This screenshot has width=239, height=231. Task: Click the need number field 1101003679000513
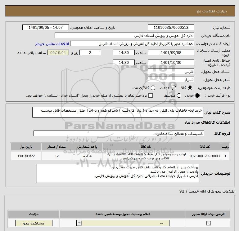171,27
